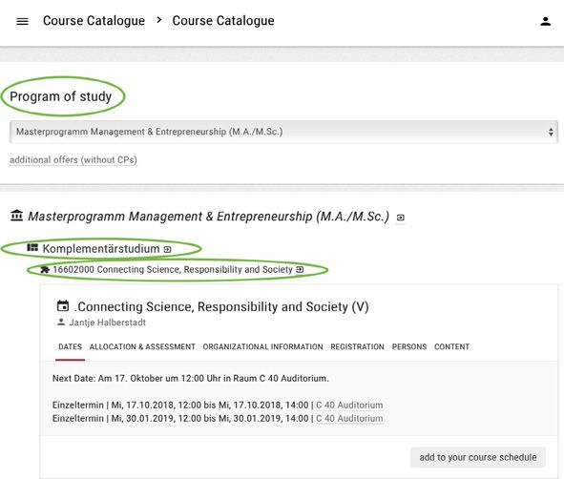Open the Persons tab
The image size is (564, 479).
coord(409,346)
